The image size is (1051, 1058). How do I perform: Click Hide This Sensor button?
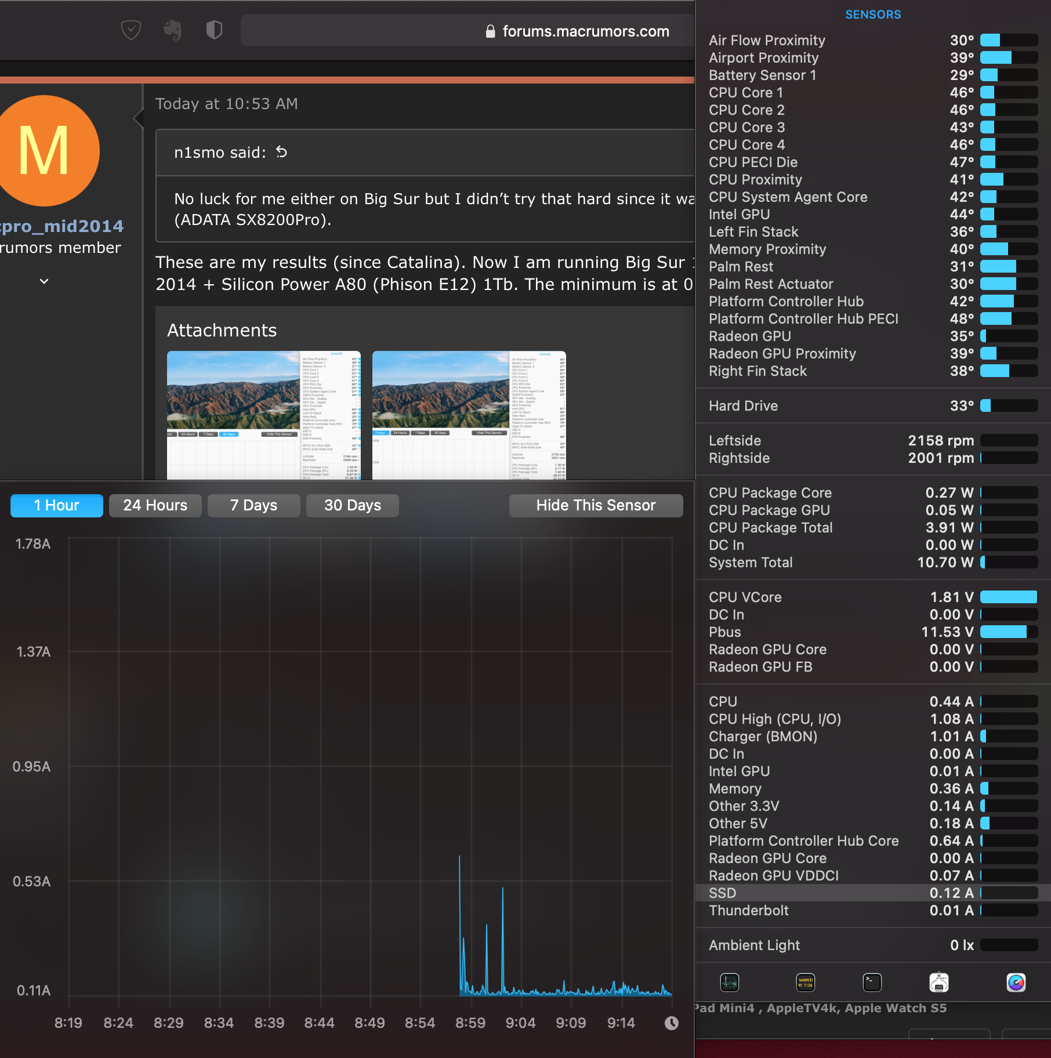pos(596,505)
